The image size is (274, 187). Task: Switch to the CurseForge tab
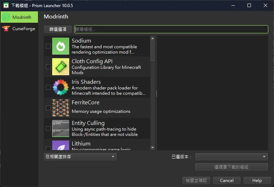(19, 28)
